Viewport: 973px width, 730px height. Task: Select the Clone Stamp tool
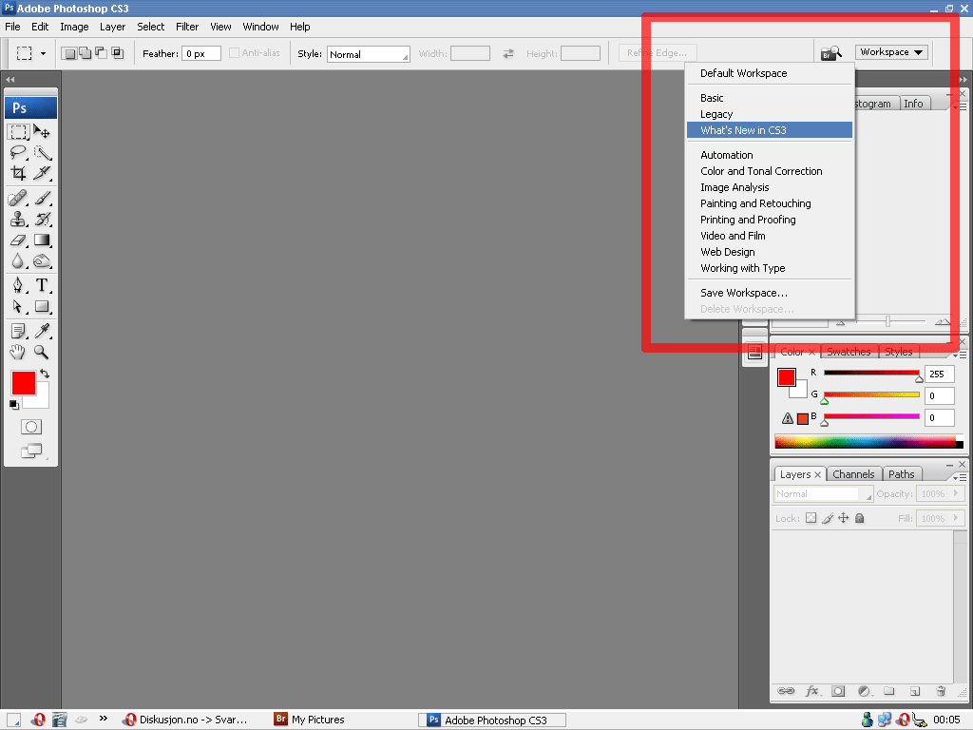click(18, 219)
